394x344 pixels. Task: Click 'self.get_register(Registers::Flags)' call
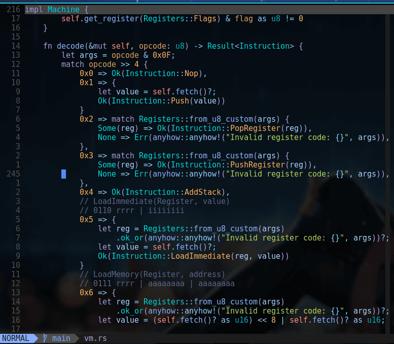(x=141, y=19)
